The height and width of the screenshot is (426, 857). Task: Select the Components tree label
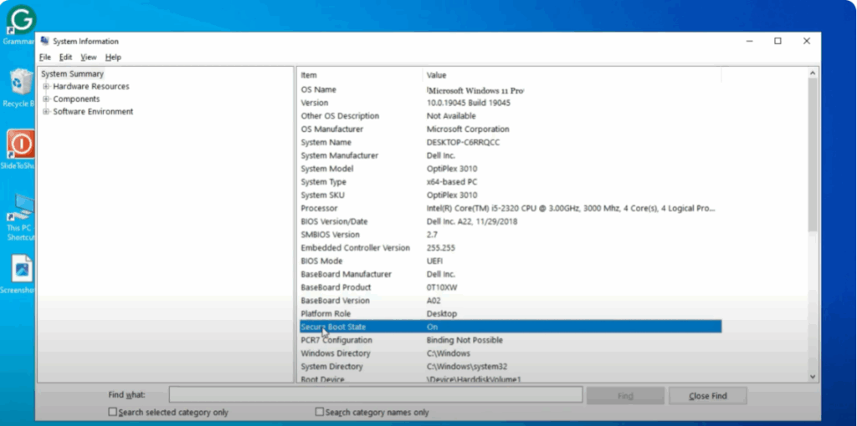pos(76,99)
